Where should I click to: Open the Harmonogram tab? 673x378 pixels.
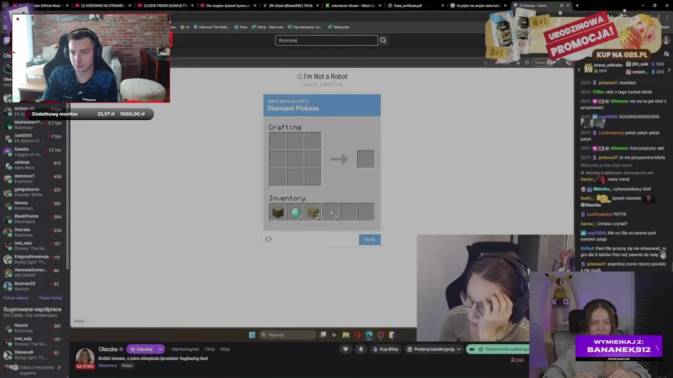click(x=185, y=349)
